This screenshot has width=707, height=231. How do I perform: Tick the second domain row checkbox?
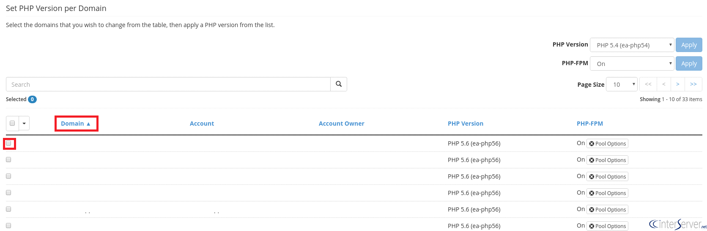(8, 159)
